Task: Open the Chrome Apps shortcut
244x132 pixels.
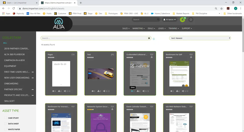Action: 6,13
